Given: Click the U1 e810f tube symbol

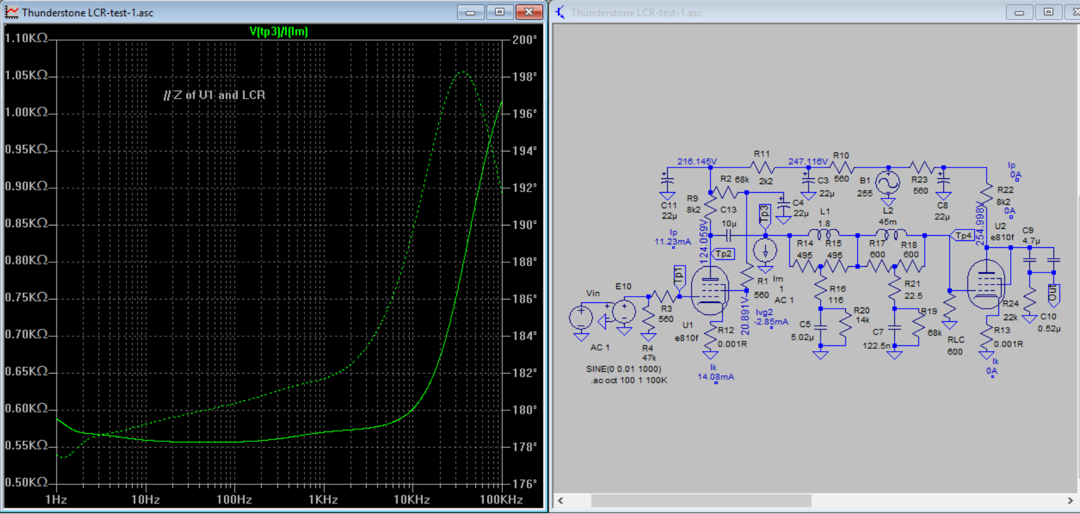Looking at the screenshot, I should (x=710, y=292).
